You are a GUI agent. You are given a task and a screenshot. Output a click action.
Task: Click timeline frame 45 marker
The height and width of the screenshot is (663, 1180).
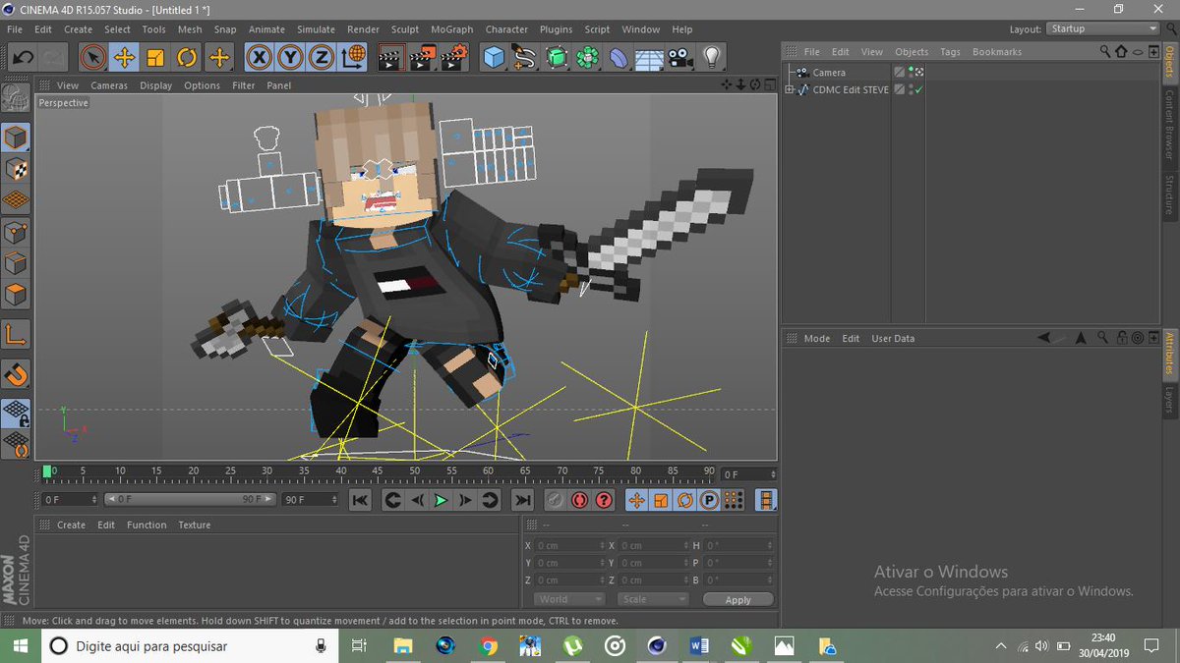pos(378,471)
